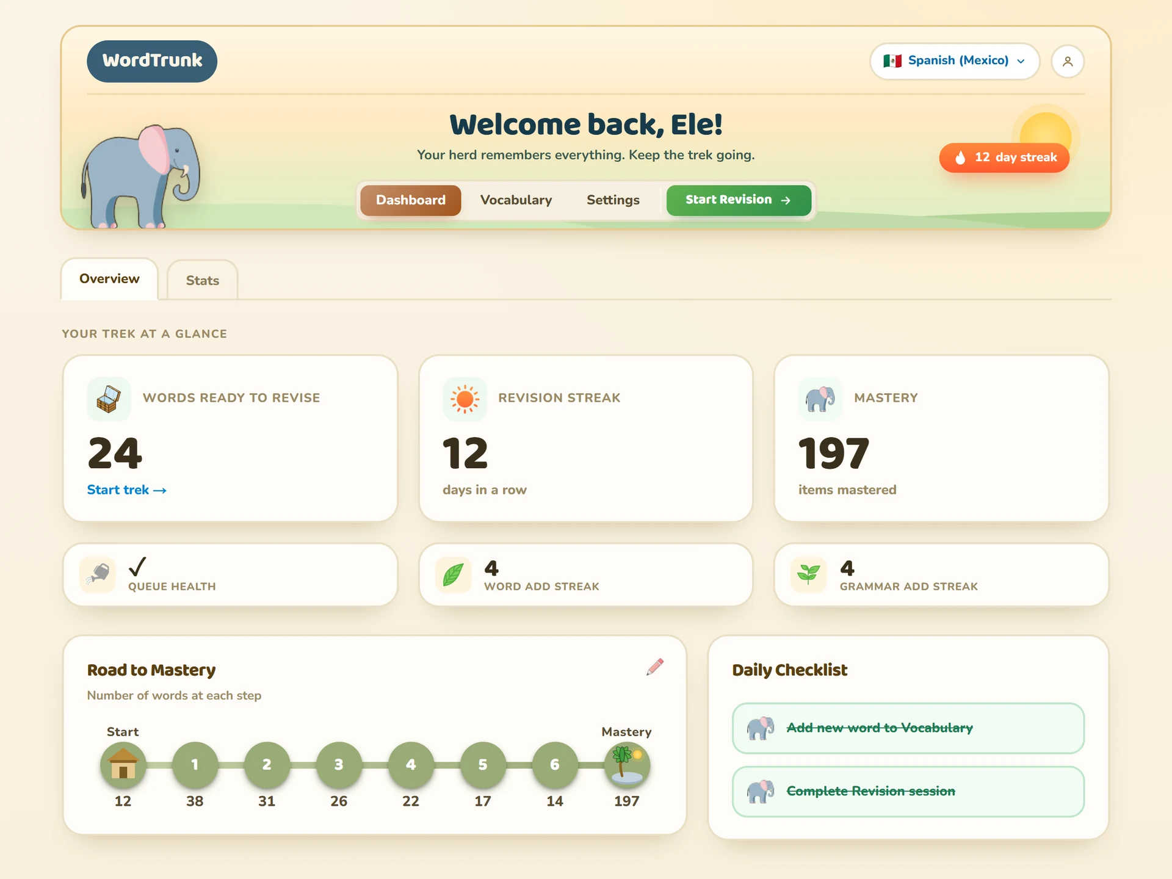The height and width of the screenshot is (879, 1172).
Task: Toggle 'Add new word to Vocabulary' checklist item
Action: coord(908,728)
